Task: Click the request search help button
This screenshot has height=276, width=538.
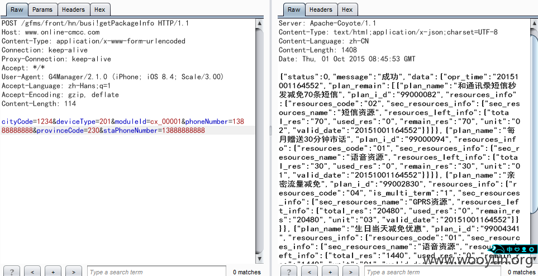Action: click(x=11, y=272)
